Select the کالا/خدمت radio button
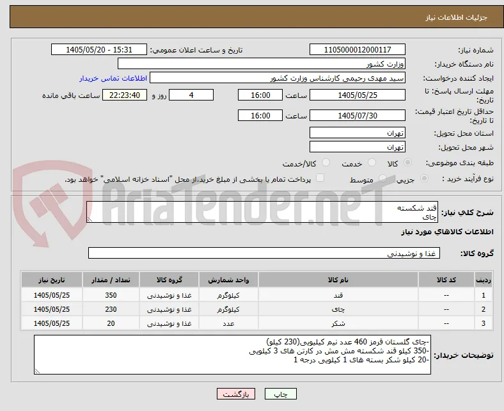This screenshot has width=504, height=411. [326, 163]
